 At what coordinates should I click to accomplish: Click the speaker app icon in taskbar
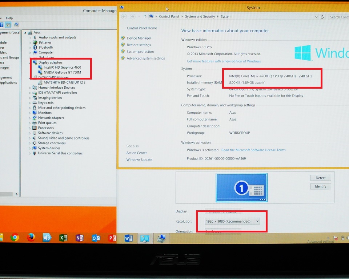click(x=47, y=238)
